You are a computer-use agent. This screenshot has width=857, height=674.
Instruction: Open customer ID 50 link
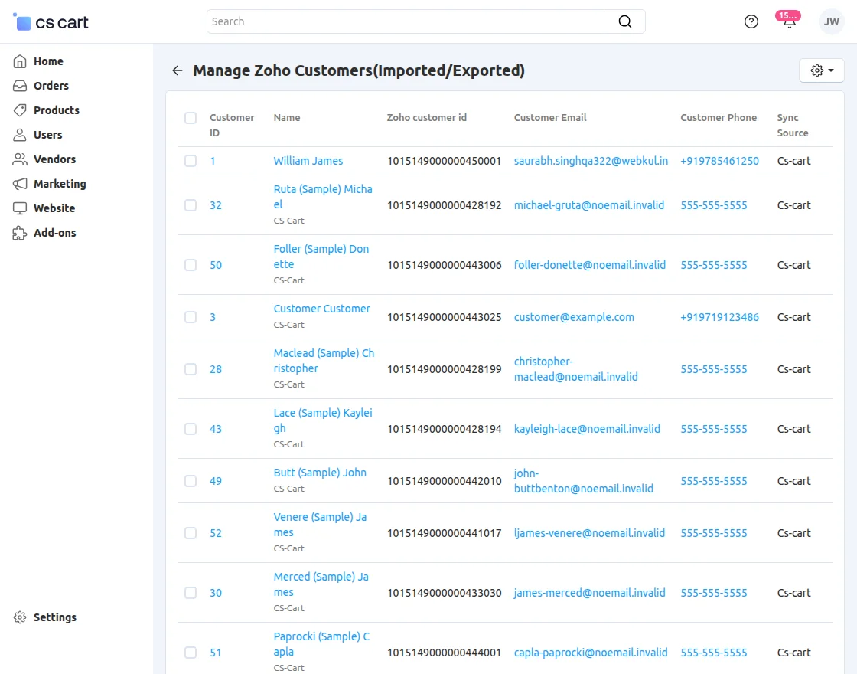(x=216, y=265)
